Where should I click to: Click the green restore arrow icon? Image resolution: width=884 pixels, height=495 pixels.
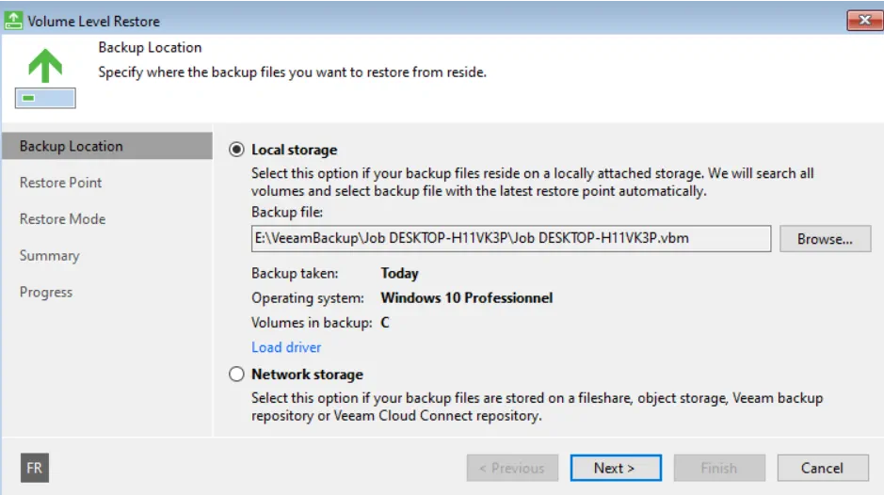click(45, 65)
